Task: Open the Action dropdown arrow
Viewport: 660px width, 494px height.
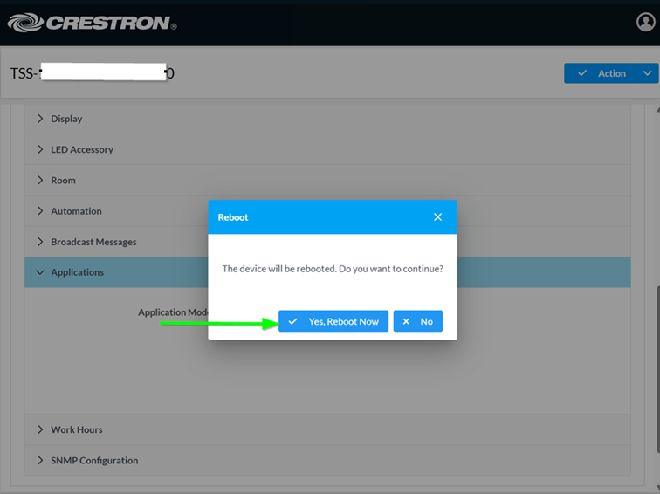Action: 647,73
